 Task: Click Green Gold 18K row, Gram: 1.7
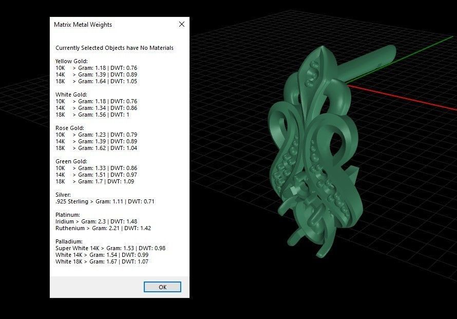(x=94, y=181)
